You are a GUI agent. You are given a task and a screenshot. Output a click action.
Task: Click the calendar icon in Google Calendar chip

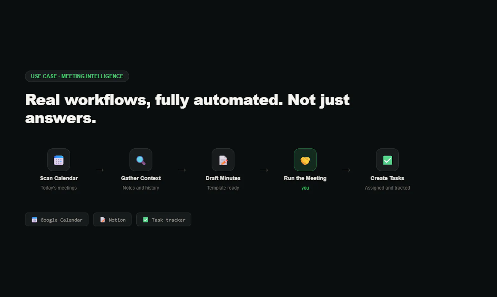[34, 220]
